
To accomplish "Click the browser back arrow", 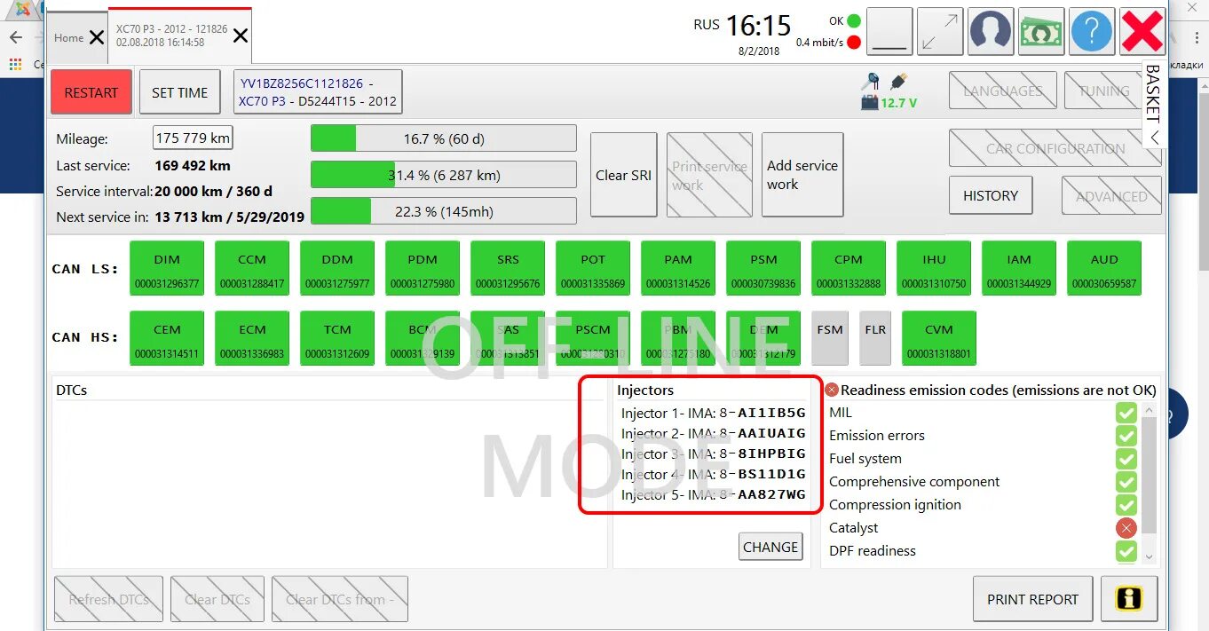I will pyautogui.click(x=15, y=38).
